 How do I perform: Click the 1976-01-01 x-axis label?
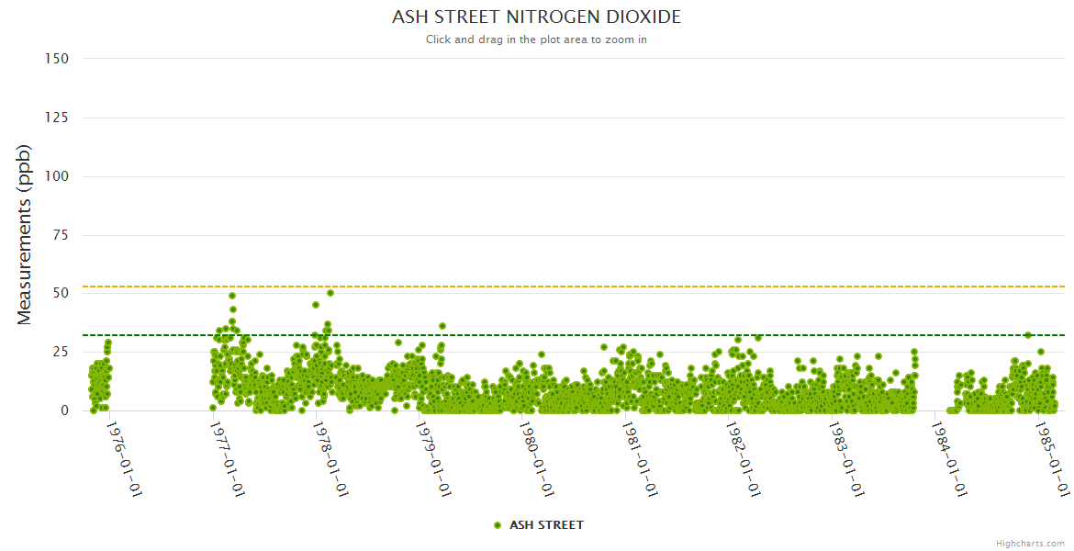pyautogui.click(x=123, y=459)
